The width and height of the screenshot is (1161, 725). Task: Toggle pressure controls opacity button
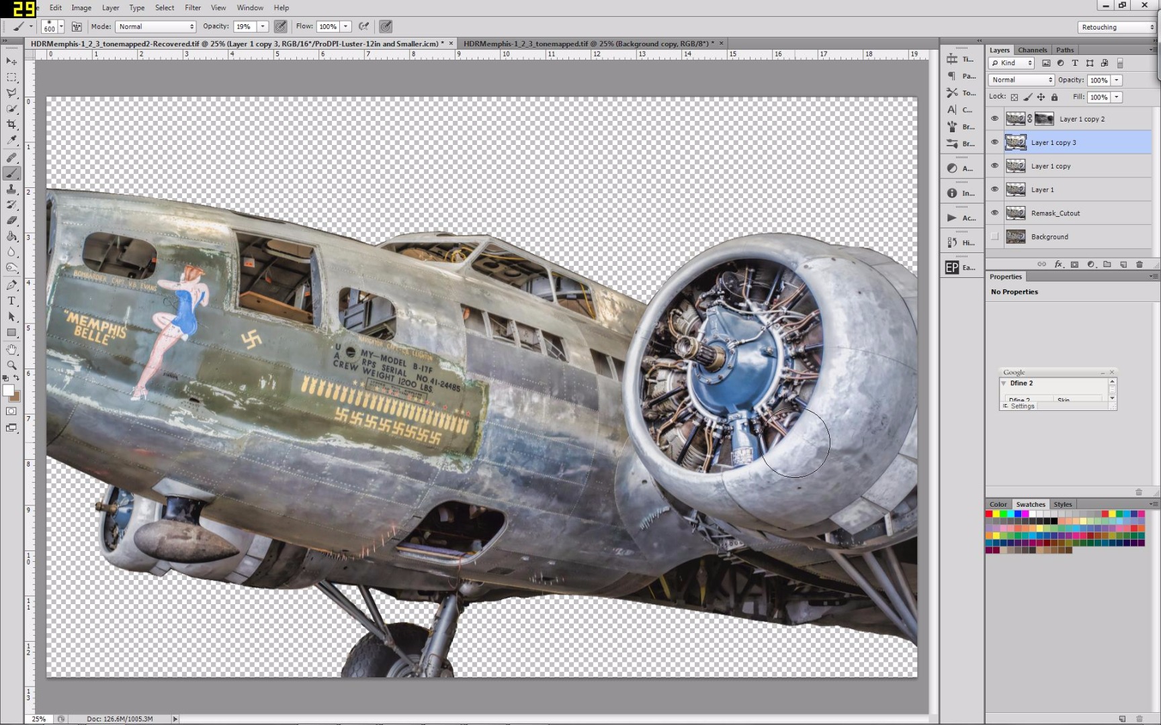click(x=280, y=27)
